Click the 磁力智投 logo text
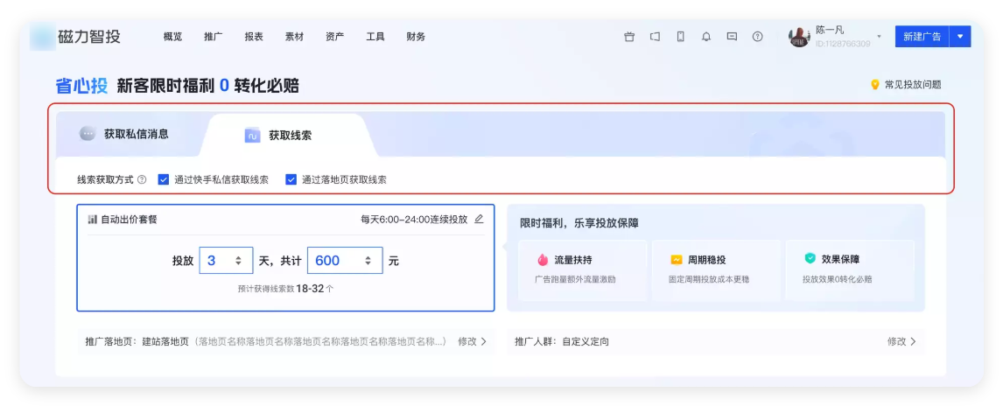 tap(89, 37)
